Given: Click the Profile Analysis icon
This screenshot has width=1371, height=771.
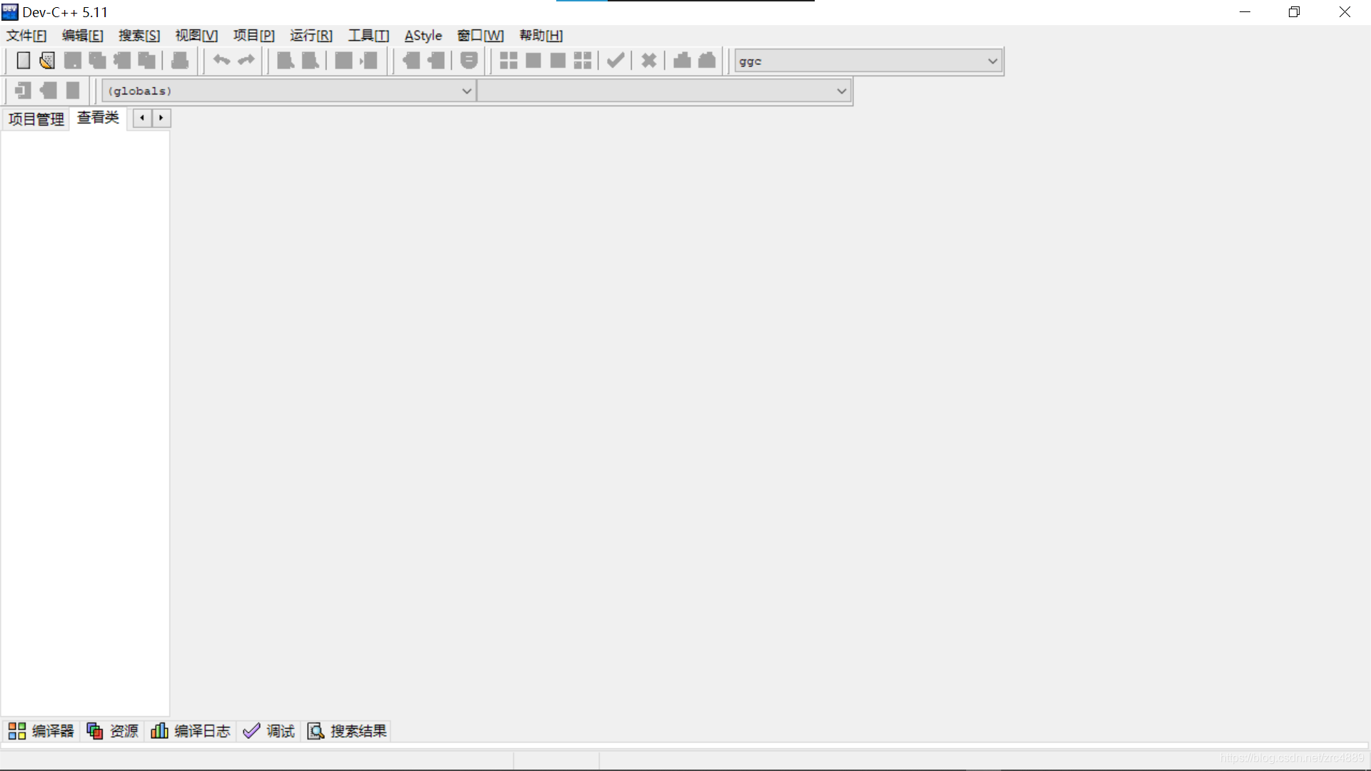Looking at the screenshot, I should [x=682, y=61].
